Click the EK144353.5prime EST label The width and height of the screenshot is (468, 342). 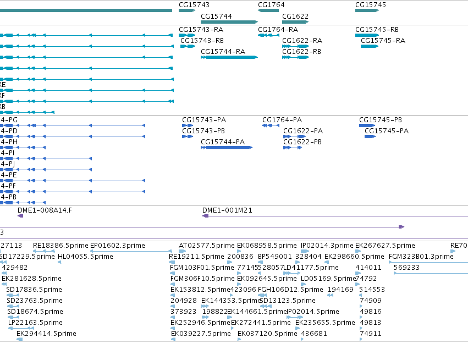tap(231, 301)
